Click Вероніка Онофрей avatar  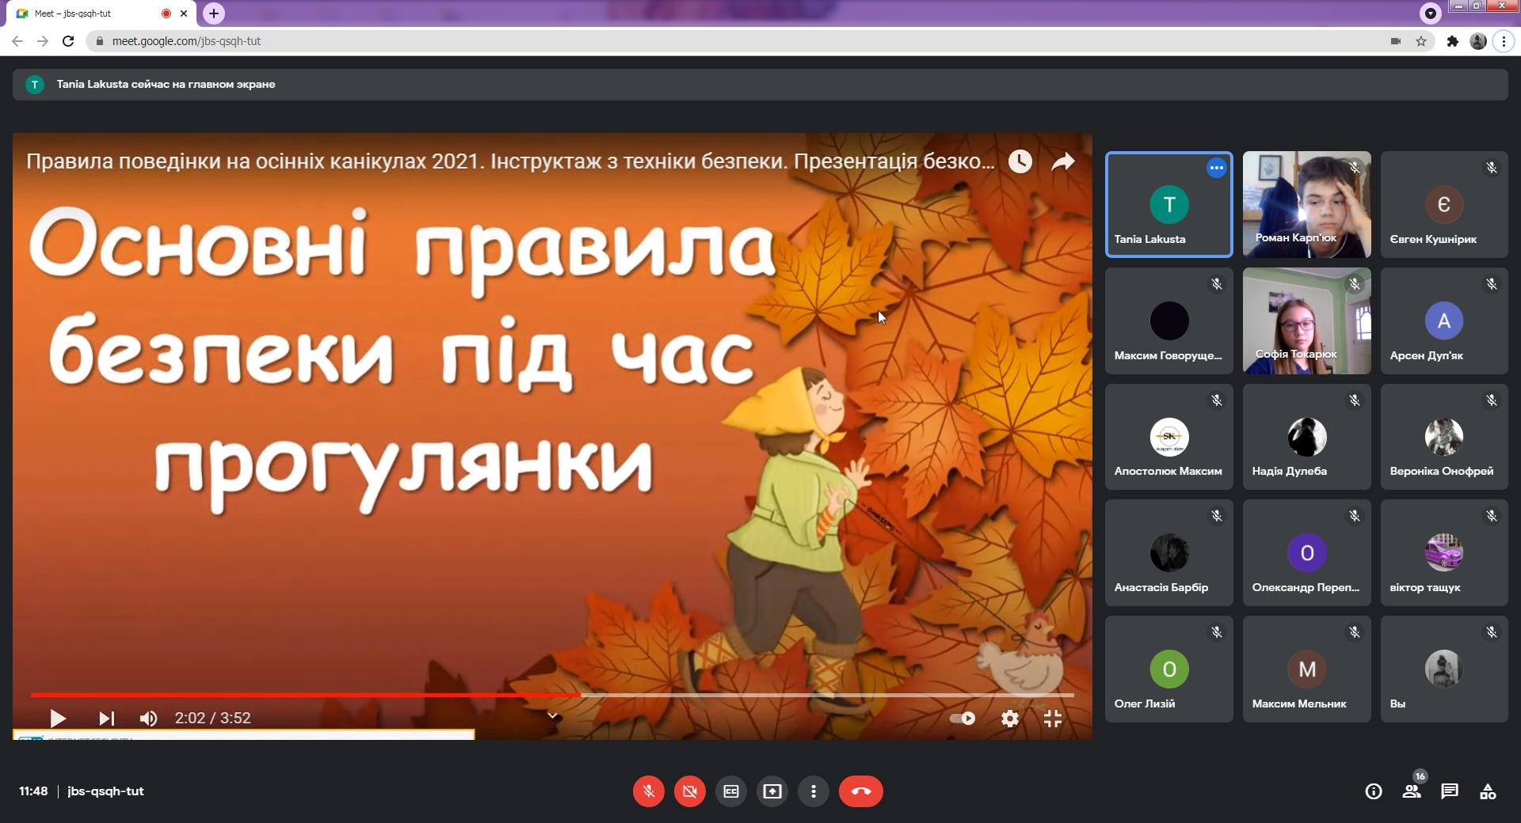(1443, 437)
